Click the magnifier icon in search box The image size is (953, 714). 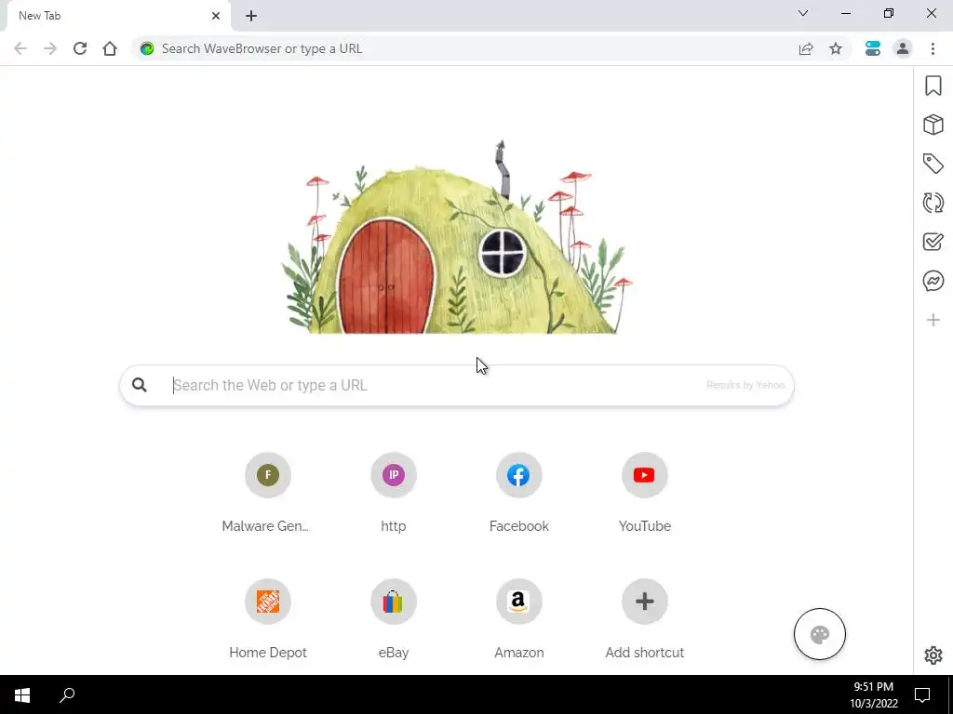pyautogui.click(x=140, y=385)
